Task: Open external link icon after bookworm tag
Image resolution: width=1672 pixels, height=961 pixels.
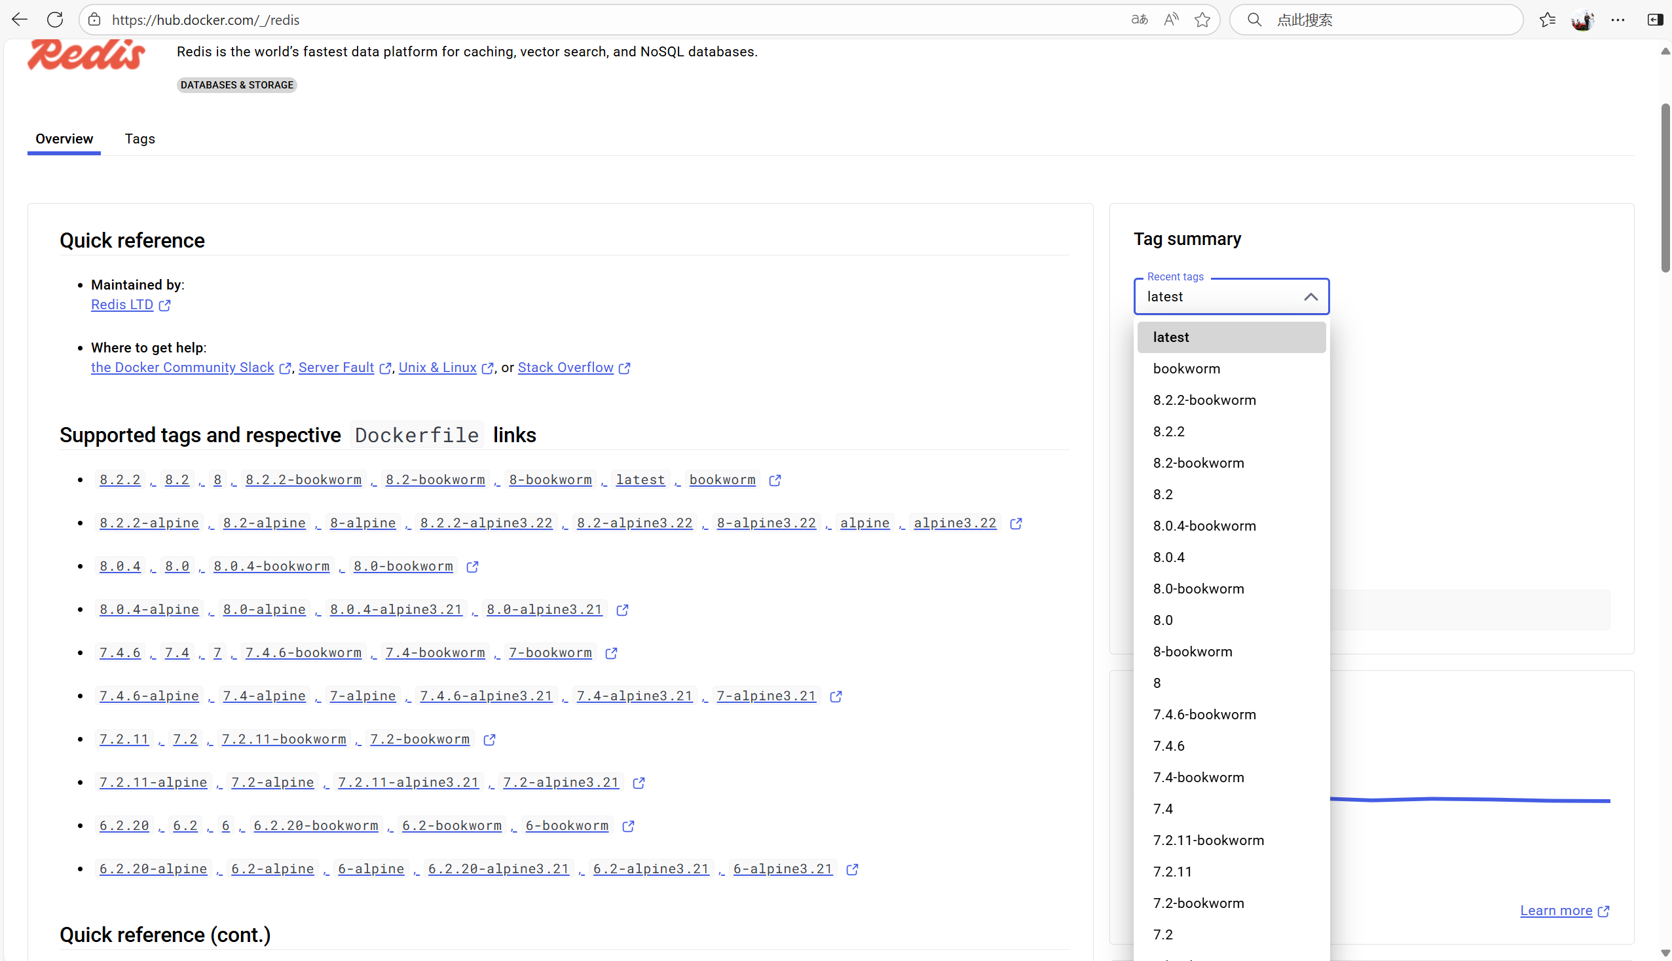Action: tap(775, 481)
